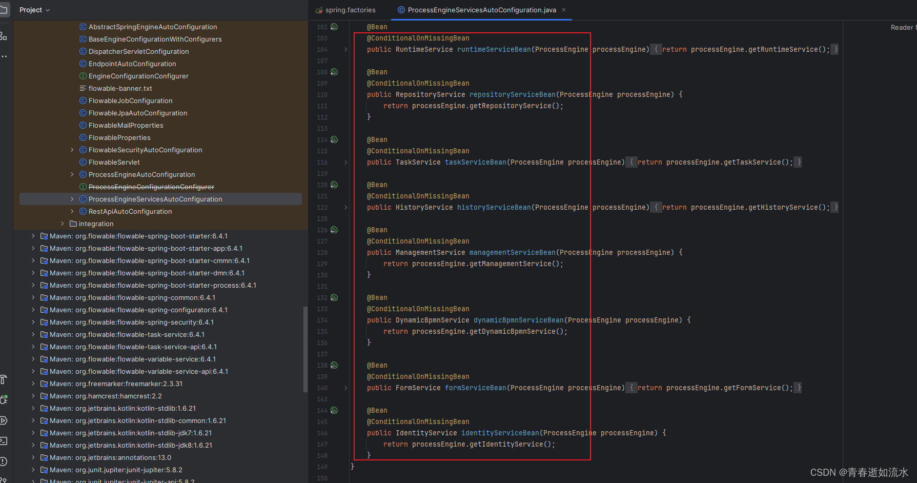The width and height of the screenshot is (917, 483).
Task: Select the ProcessEngineServicesAutoConfiguration.java tab
Action: click(x=482, y=10)
